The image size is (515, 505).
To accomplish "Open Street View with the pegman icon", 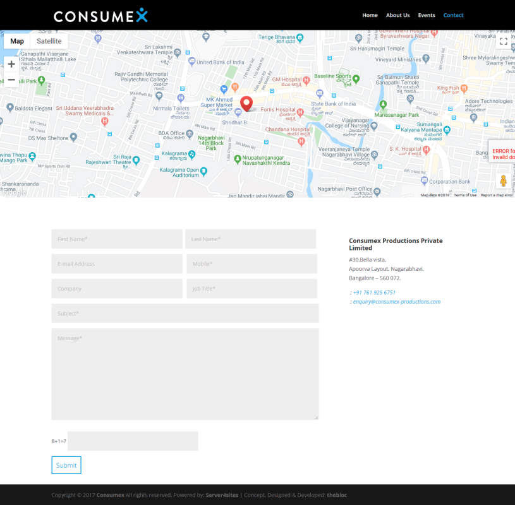I will (x=503, y=181).
